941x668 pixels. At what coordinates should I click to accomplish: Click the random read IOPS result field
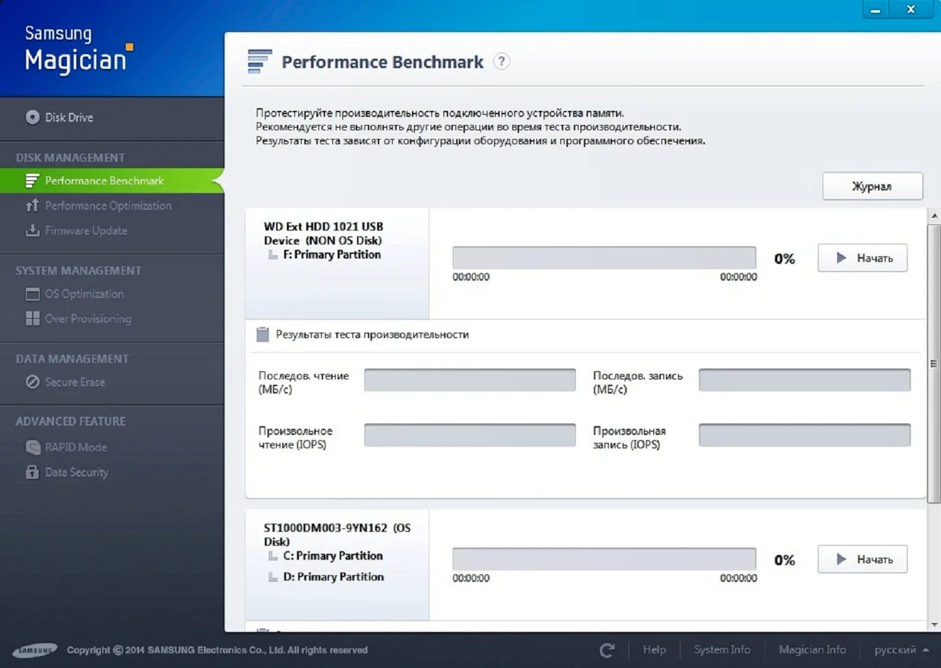(469, 435)
